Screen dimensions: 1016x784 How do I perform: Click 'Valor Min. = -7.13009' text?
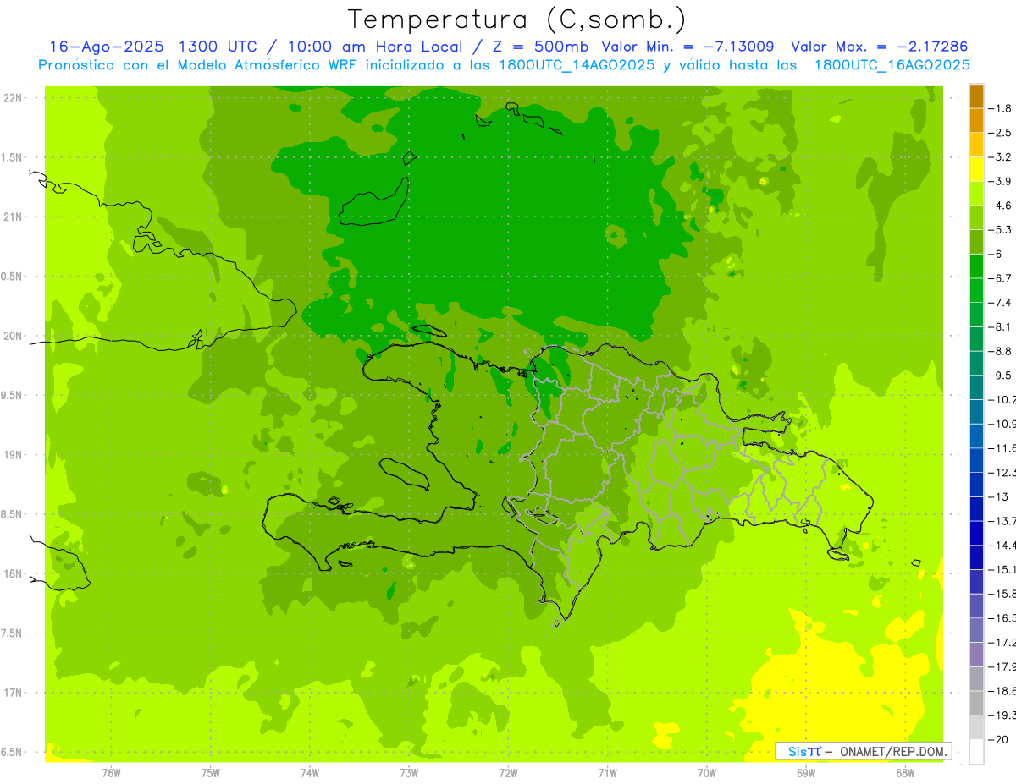click(x=687, y=47)
